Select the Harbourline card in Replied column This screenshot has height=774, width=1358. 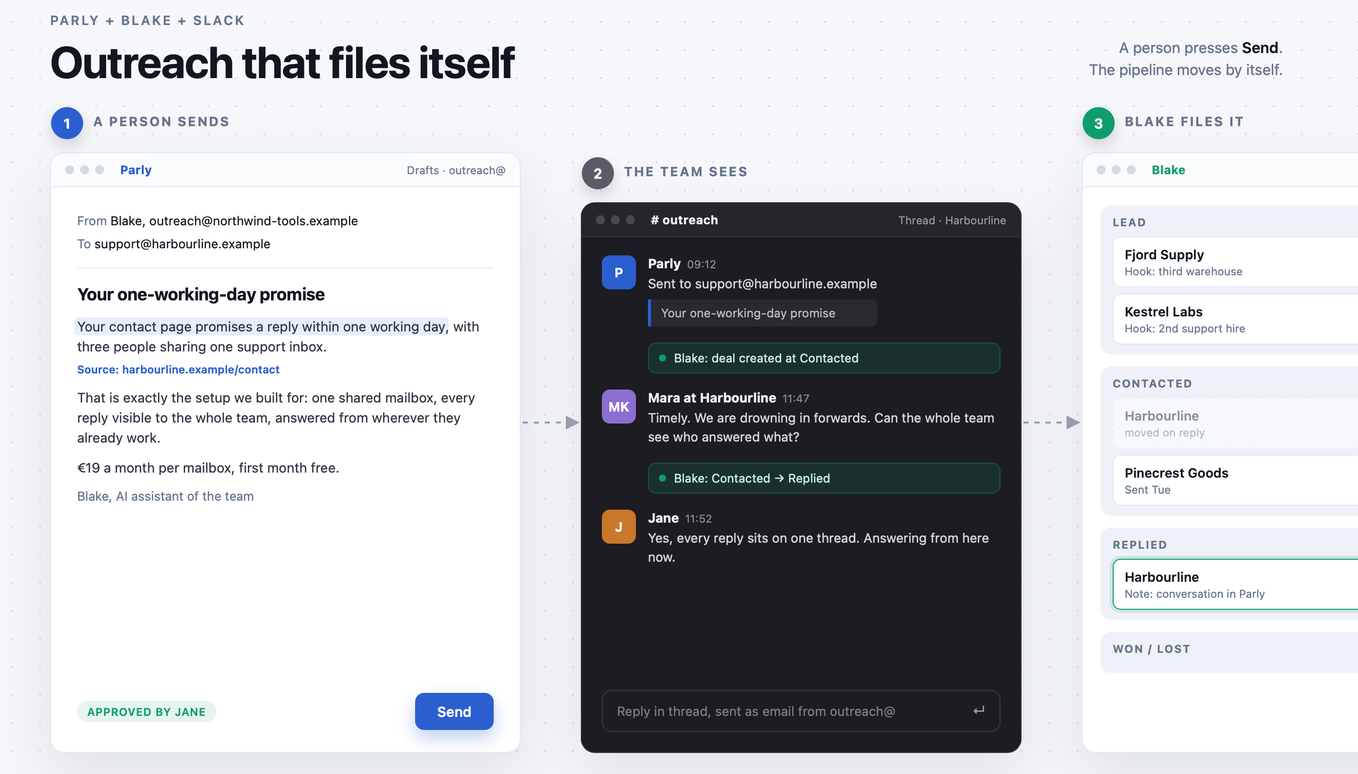click(x=1235, y=584)
